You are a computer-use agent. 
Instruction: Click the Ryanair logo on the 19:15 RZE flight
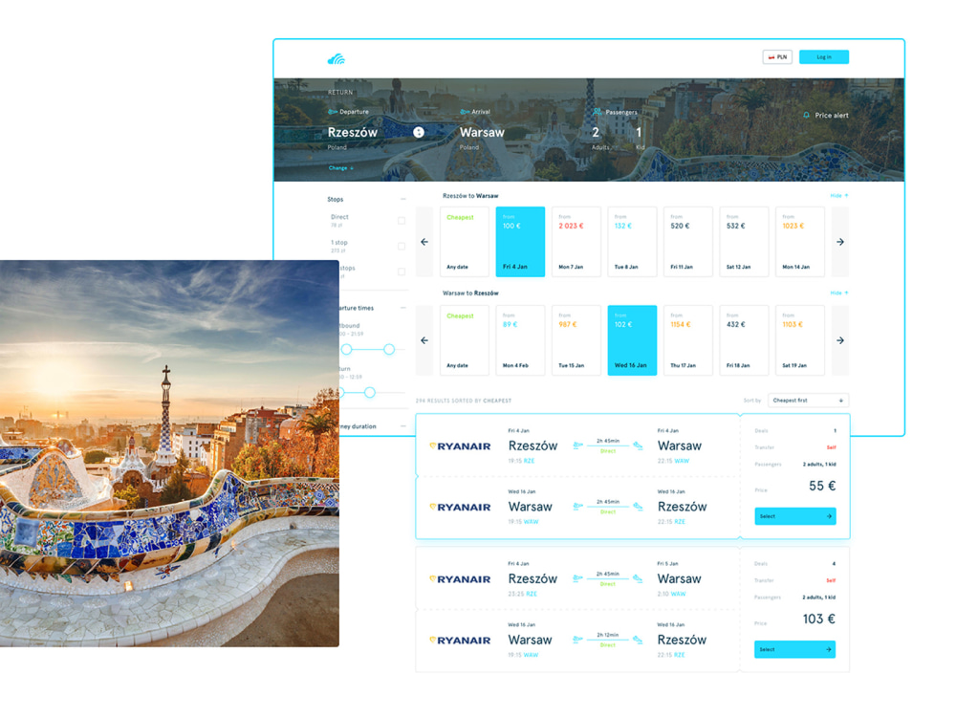coord(461,446)
